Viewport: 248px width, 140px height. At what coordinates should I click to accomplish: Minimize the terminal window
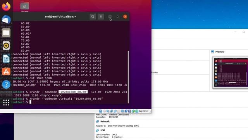[x=110, y=16]
